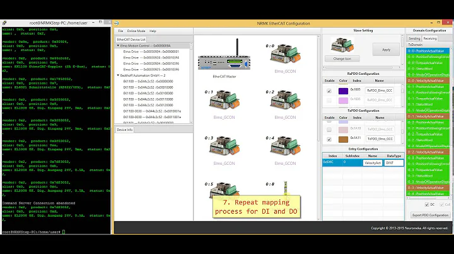Toggle the CoE checkbox next to DC
454x254 pixels.
442,204
